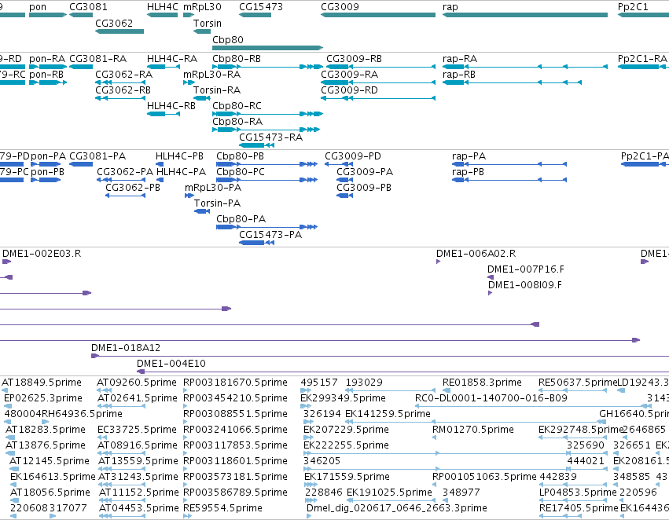The height and width of the screenshot is (520, 669).
Task: Select the Torsin gene label
Action: pyautogui.click(x=208, y=24)
